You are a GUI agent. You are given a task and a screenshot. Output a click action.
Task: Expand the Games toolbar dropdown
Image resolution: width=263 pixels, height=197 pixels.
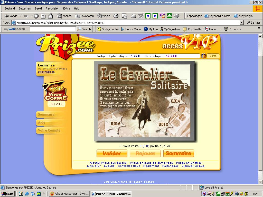221,29
